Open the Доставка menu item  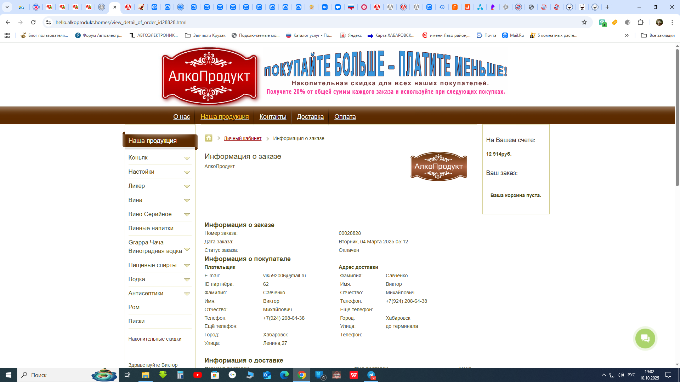coord(310,117)
